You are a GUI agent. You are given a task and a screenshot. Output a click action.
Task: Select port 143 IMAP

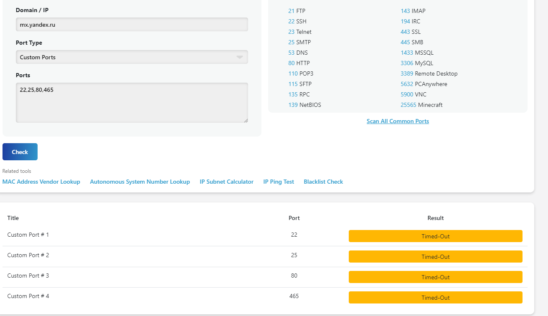(x=413, y=11)
